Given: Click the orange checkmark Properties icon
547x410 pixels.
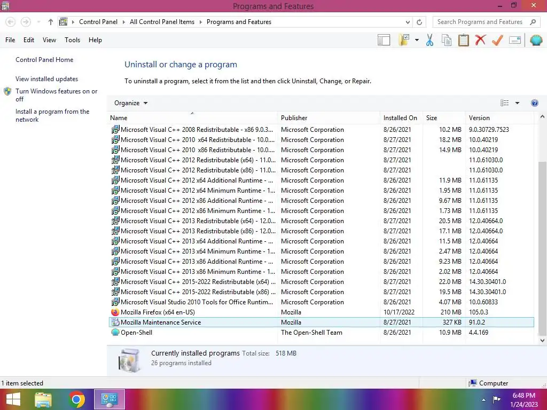Looking at the screenshot, I should click(497, 40).
